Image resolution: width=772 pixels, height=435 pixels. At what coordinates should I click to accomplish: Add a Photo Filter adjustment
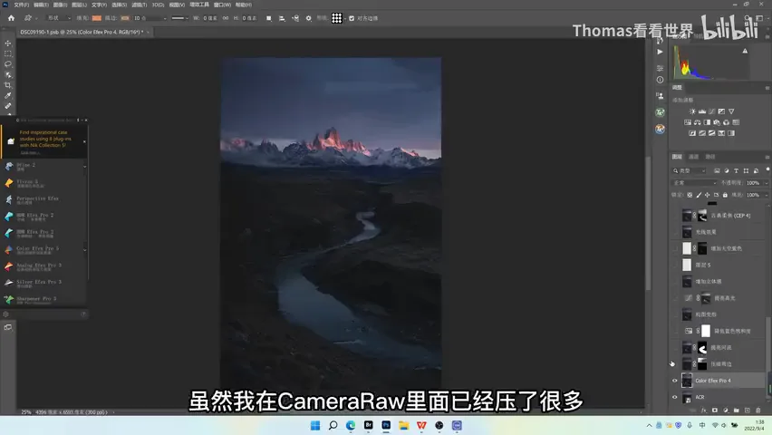717,122
